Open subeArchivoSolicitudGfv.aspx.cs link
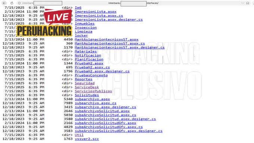254x143 pixels. [x=109, y=127]
